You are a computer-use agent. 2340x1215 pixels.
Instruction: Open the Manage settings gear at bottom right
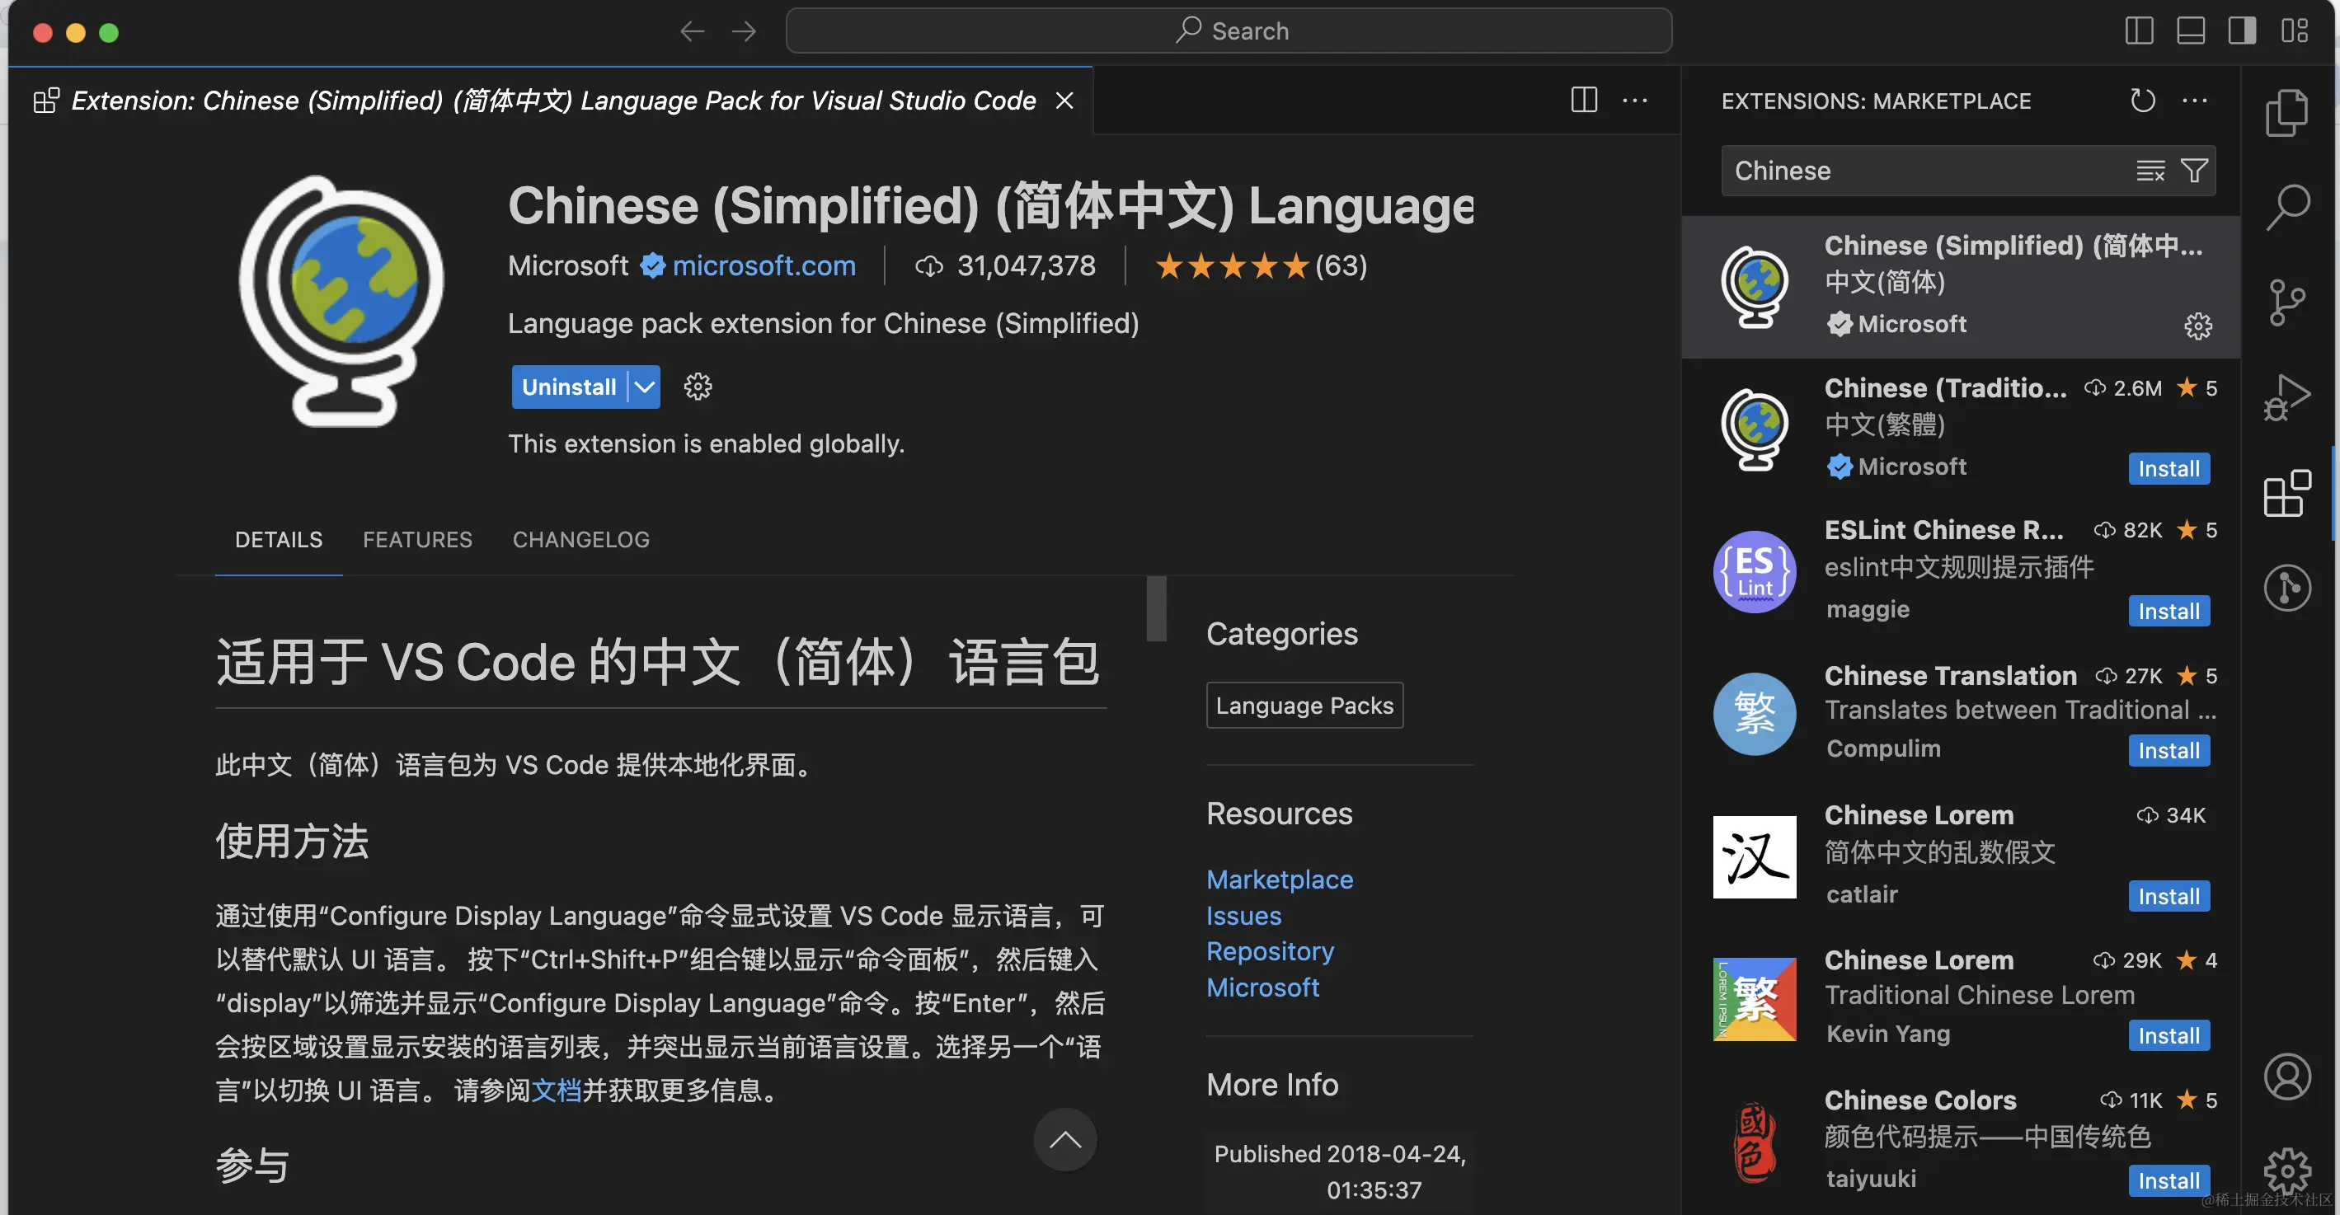(2288, 1171)
